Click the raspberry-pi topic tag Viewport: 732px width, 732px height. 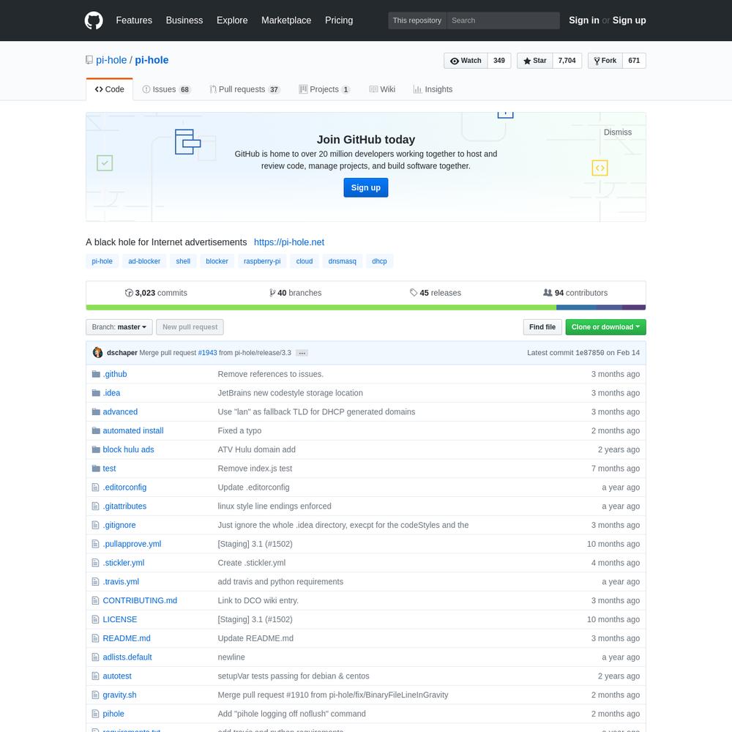262,261
